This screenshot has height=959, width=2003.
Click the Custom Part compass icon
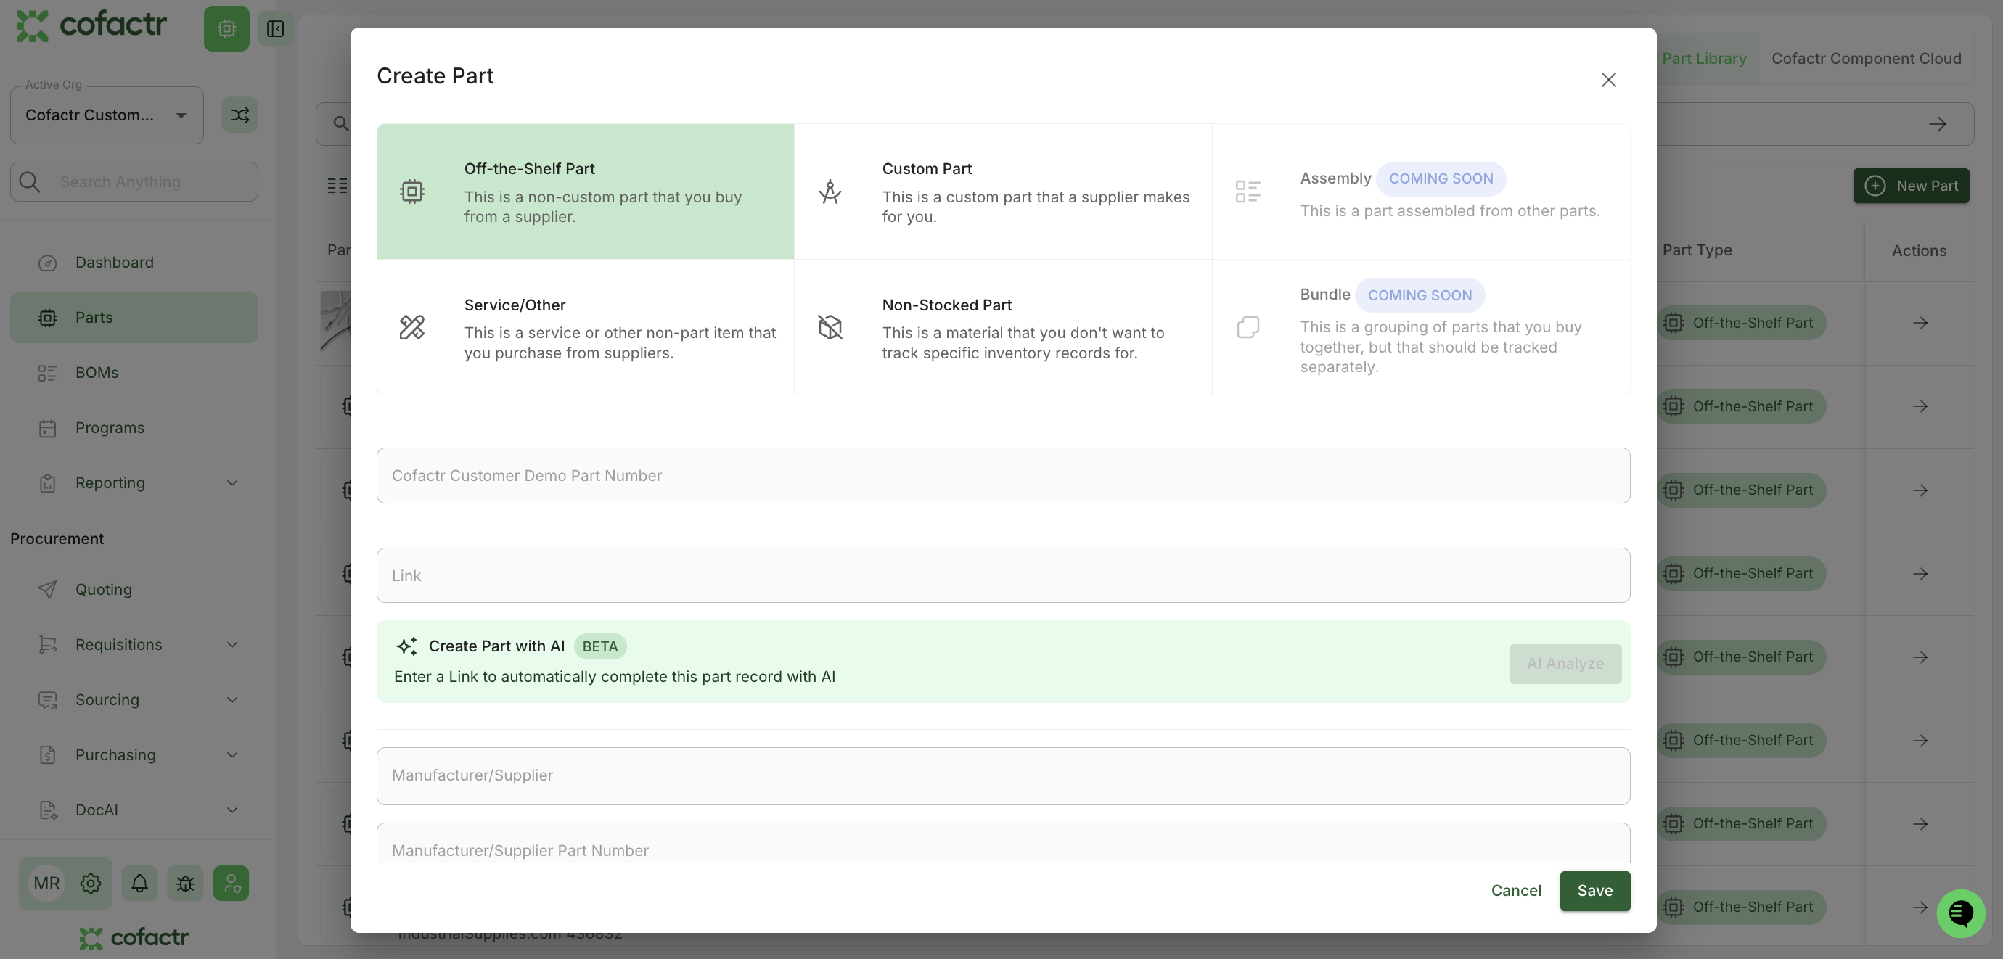(x=830, y=192)
